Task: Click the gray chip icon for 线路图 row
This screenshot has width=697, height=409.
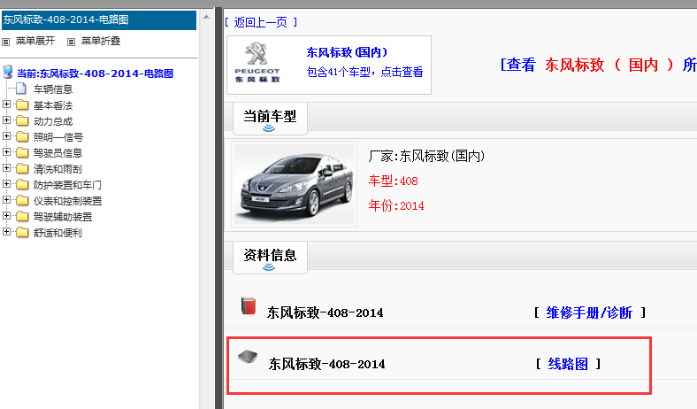Action: [248, 357]
